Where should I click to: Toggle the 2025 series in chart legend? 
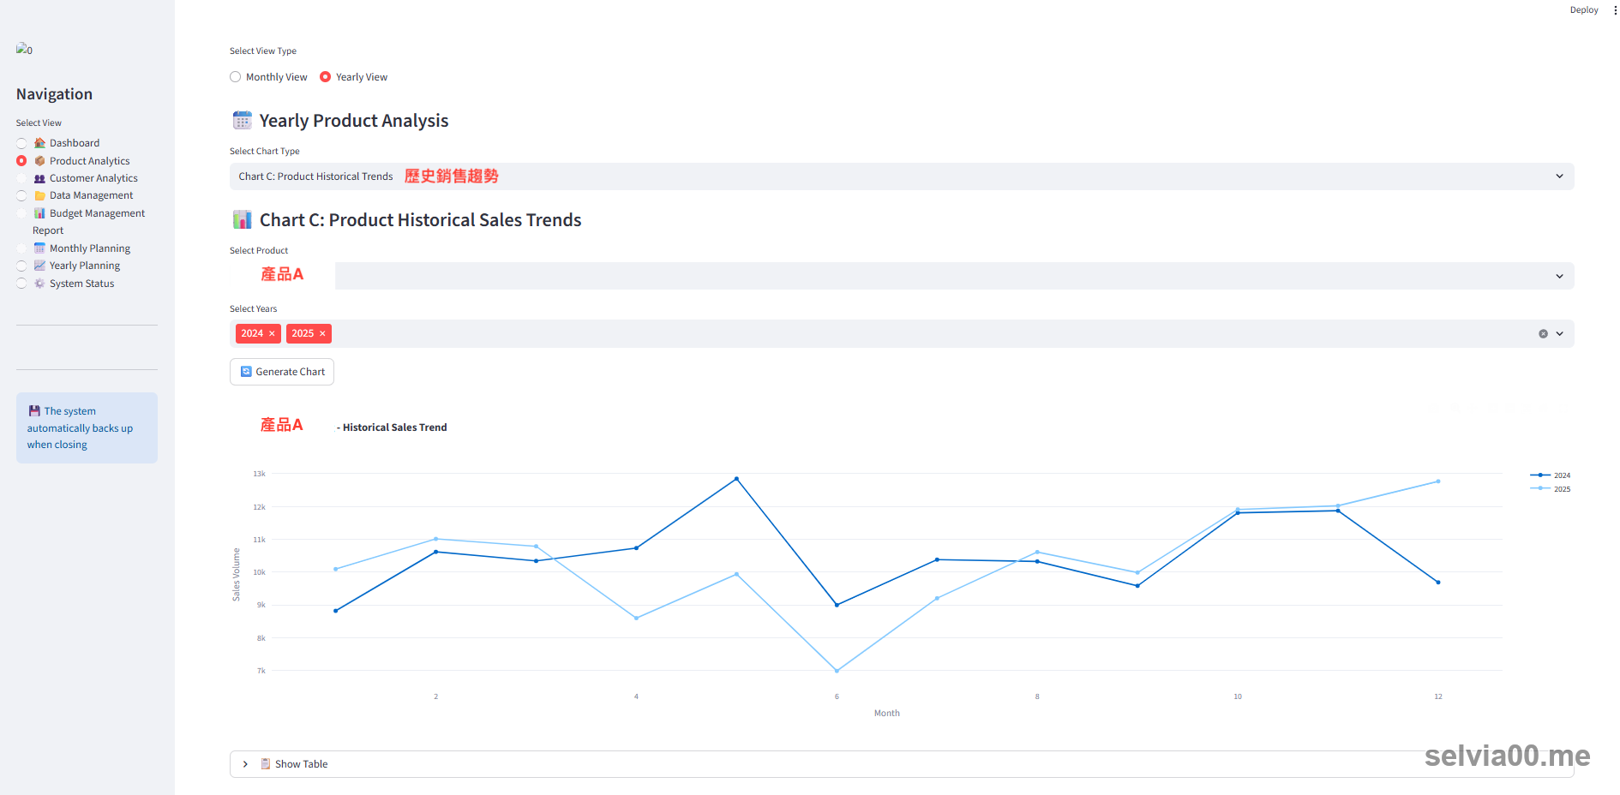tap(1551, 489)
